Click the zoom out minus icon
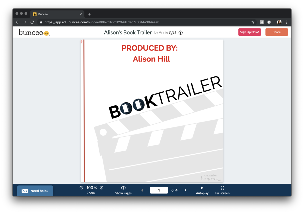Viewport: 304px width, 213px height. [81, 188]
